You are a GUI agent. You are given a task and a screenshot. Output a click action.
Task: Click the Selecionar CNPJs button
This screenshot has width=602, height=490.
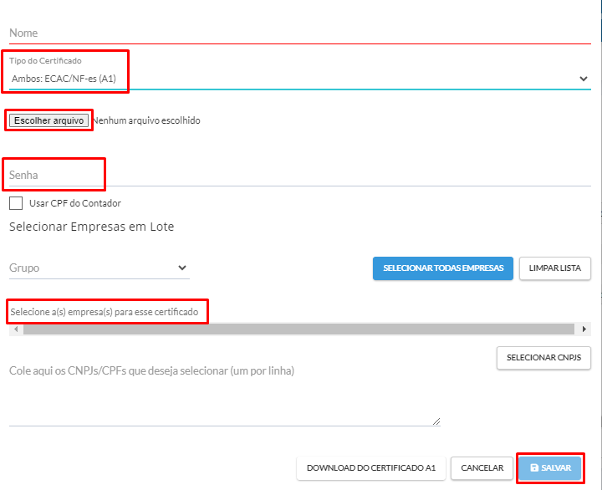pyautogui.click(x=543, y=358)
